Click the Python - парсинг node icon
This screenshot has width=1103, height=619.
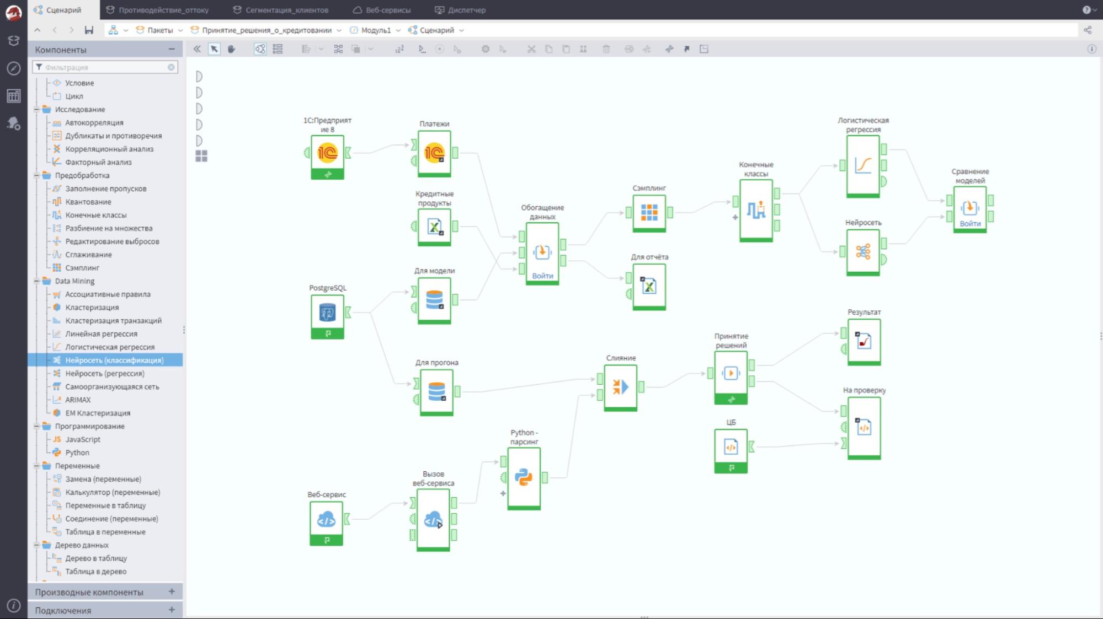pos(524,478)
